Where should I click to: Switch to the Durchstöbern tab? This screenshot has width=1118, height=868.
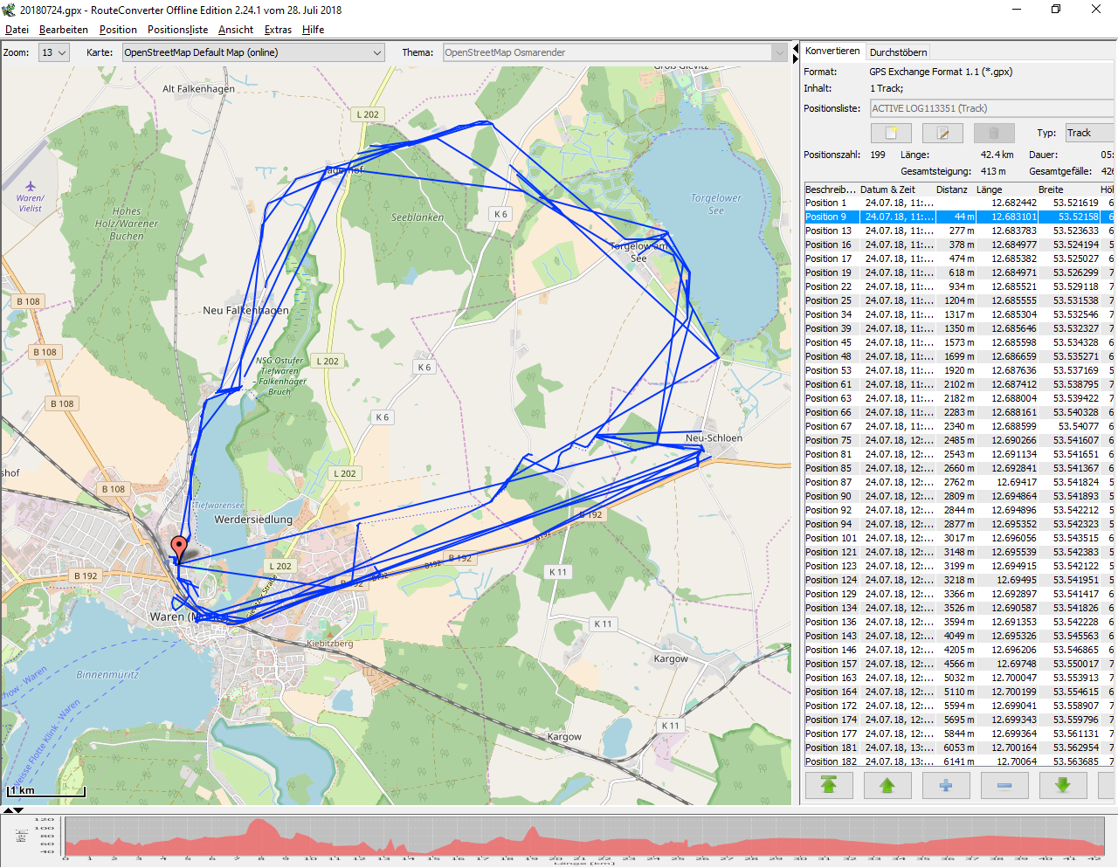click(x=898, y=52)
